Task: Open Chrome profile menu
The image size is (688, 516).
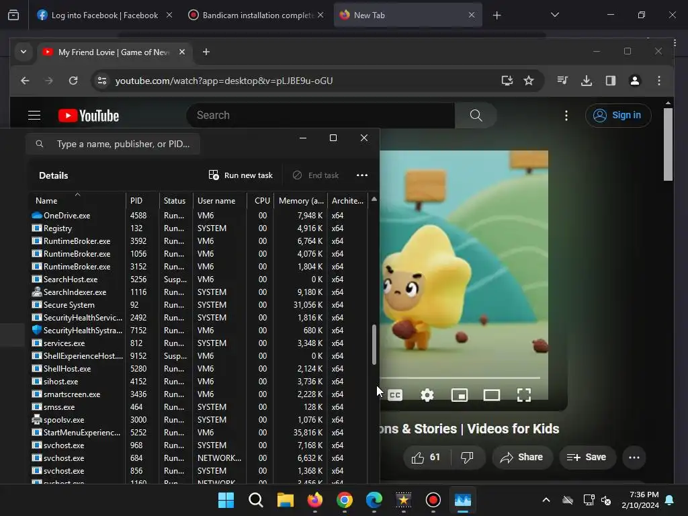Action: tap(634, 81)
